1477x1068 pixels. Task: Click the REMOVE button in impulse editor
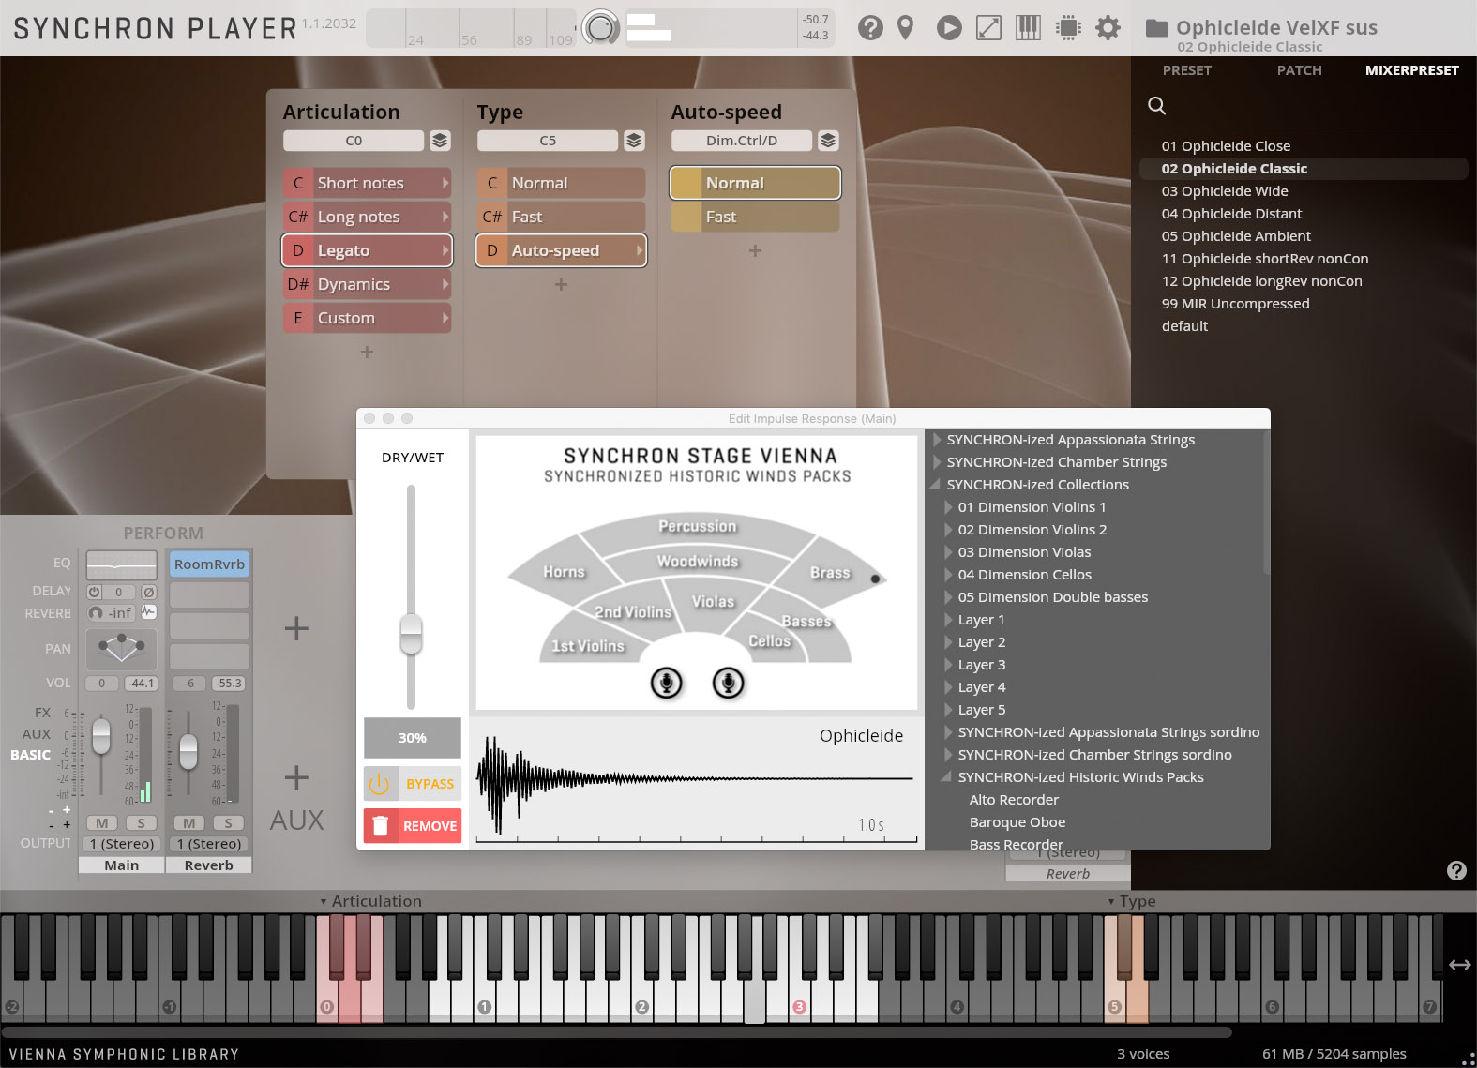click(x=413, y=826)
